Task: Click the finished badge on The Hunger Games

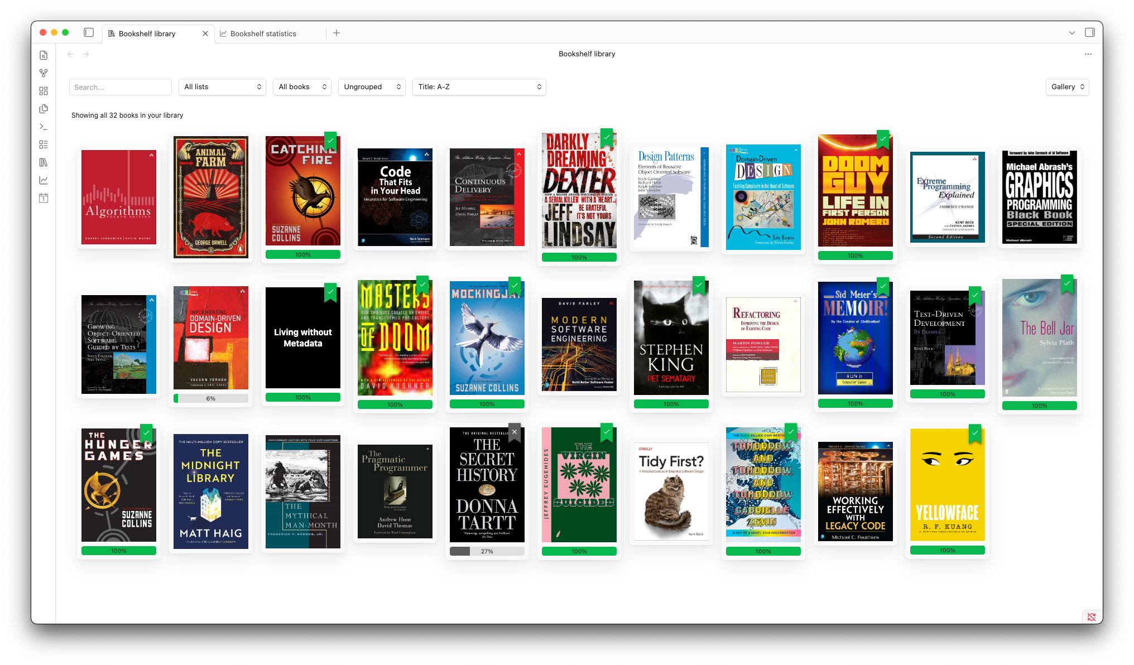Action: (x=146, y=434)
